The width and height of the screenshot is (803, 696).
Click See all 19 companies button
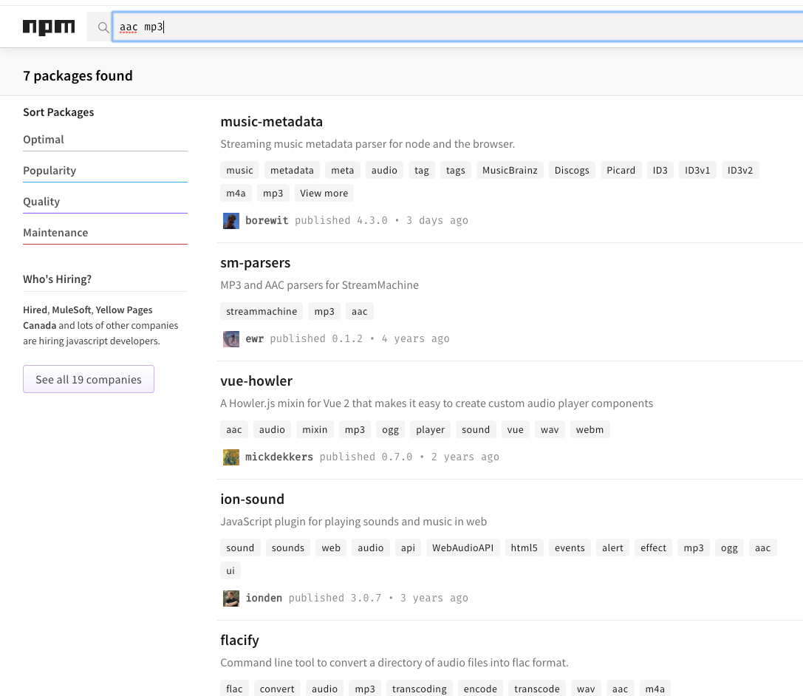(89, 379)
